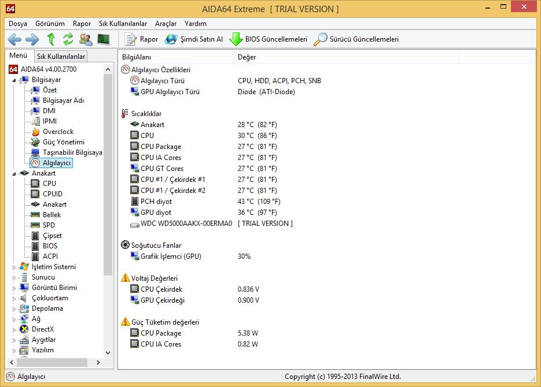
Task: Click the Değer column header
Action: tap(247, 57)
